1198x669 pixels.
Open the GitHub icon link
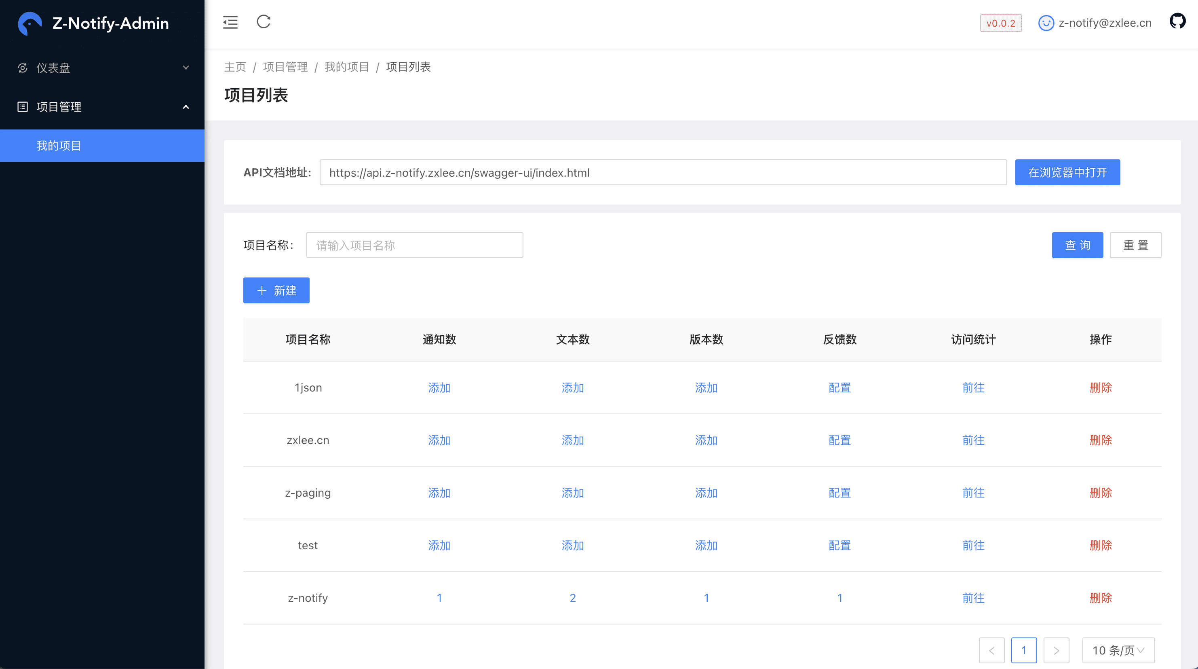[1177, 21]
